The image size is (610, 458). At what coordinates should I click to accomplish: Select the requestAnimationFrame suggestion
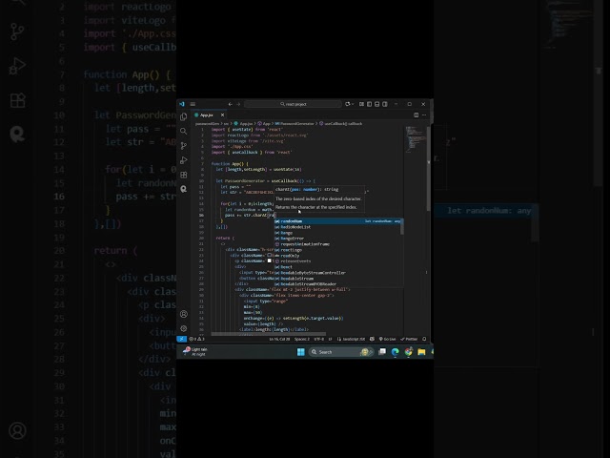338,244
